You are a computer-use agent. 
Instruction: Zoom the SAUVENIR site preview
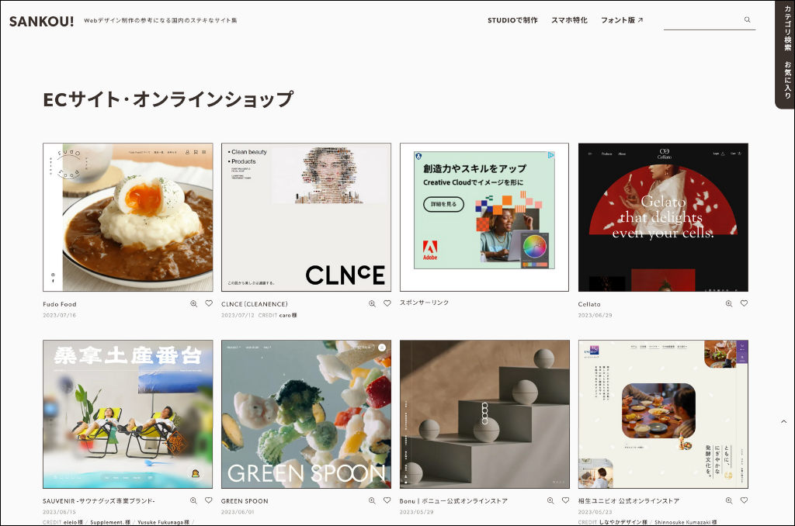(x=193, y=500)
